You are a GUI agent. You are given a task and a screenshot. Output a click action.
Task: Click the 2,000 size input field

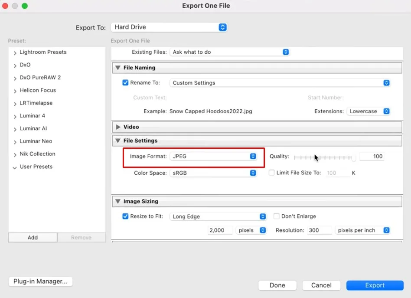pyautogui.click(x=220, y=230)
